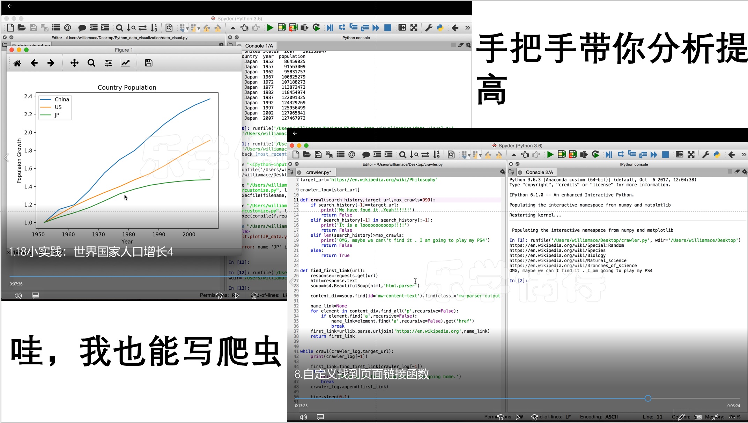Click forward arrow in Figure 1 toolbar

pyautogui.click(x=51, y=63)
